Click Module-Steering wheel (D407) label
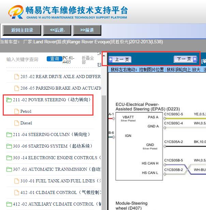The height and width of the screenshot is (210, 206). (132, 206)
